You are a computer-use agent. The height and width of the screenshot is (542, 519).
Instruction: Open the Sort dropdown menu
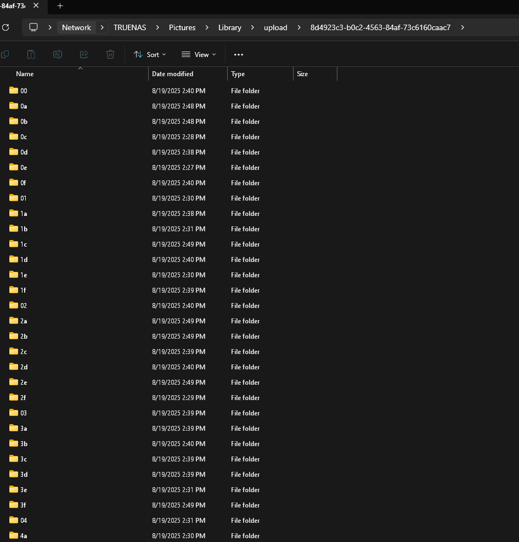150,54
